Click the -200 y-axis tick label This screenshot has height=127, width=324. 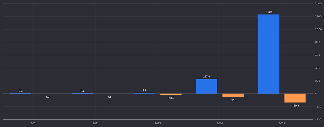318,107
